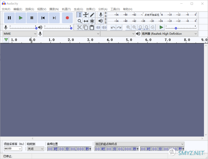Image resolution: width=208 pixels, height=159 pixels.
Task: Click the vertical scrollbar down arrow
Action: coord(206,135)
